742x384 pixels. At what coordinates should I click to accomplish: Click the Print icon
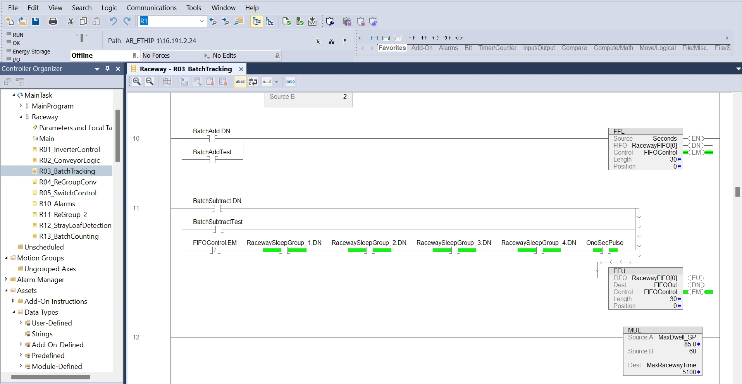pyautogui.click(x=53, y=21)
